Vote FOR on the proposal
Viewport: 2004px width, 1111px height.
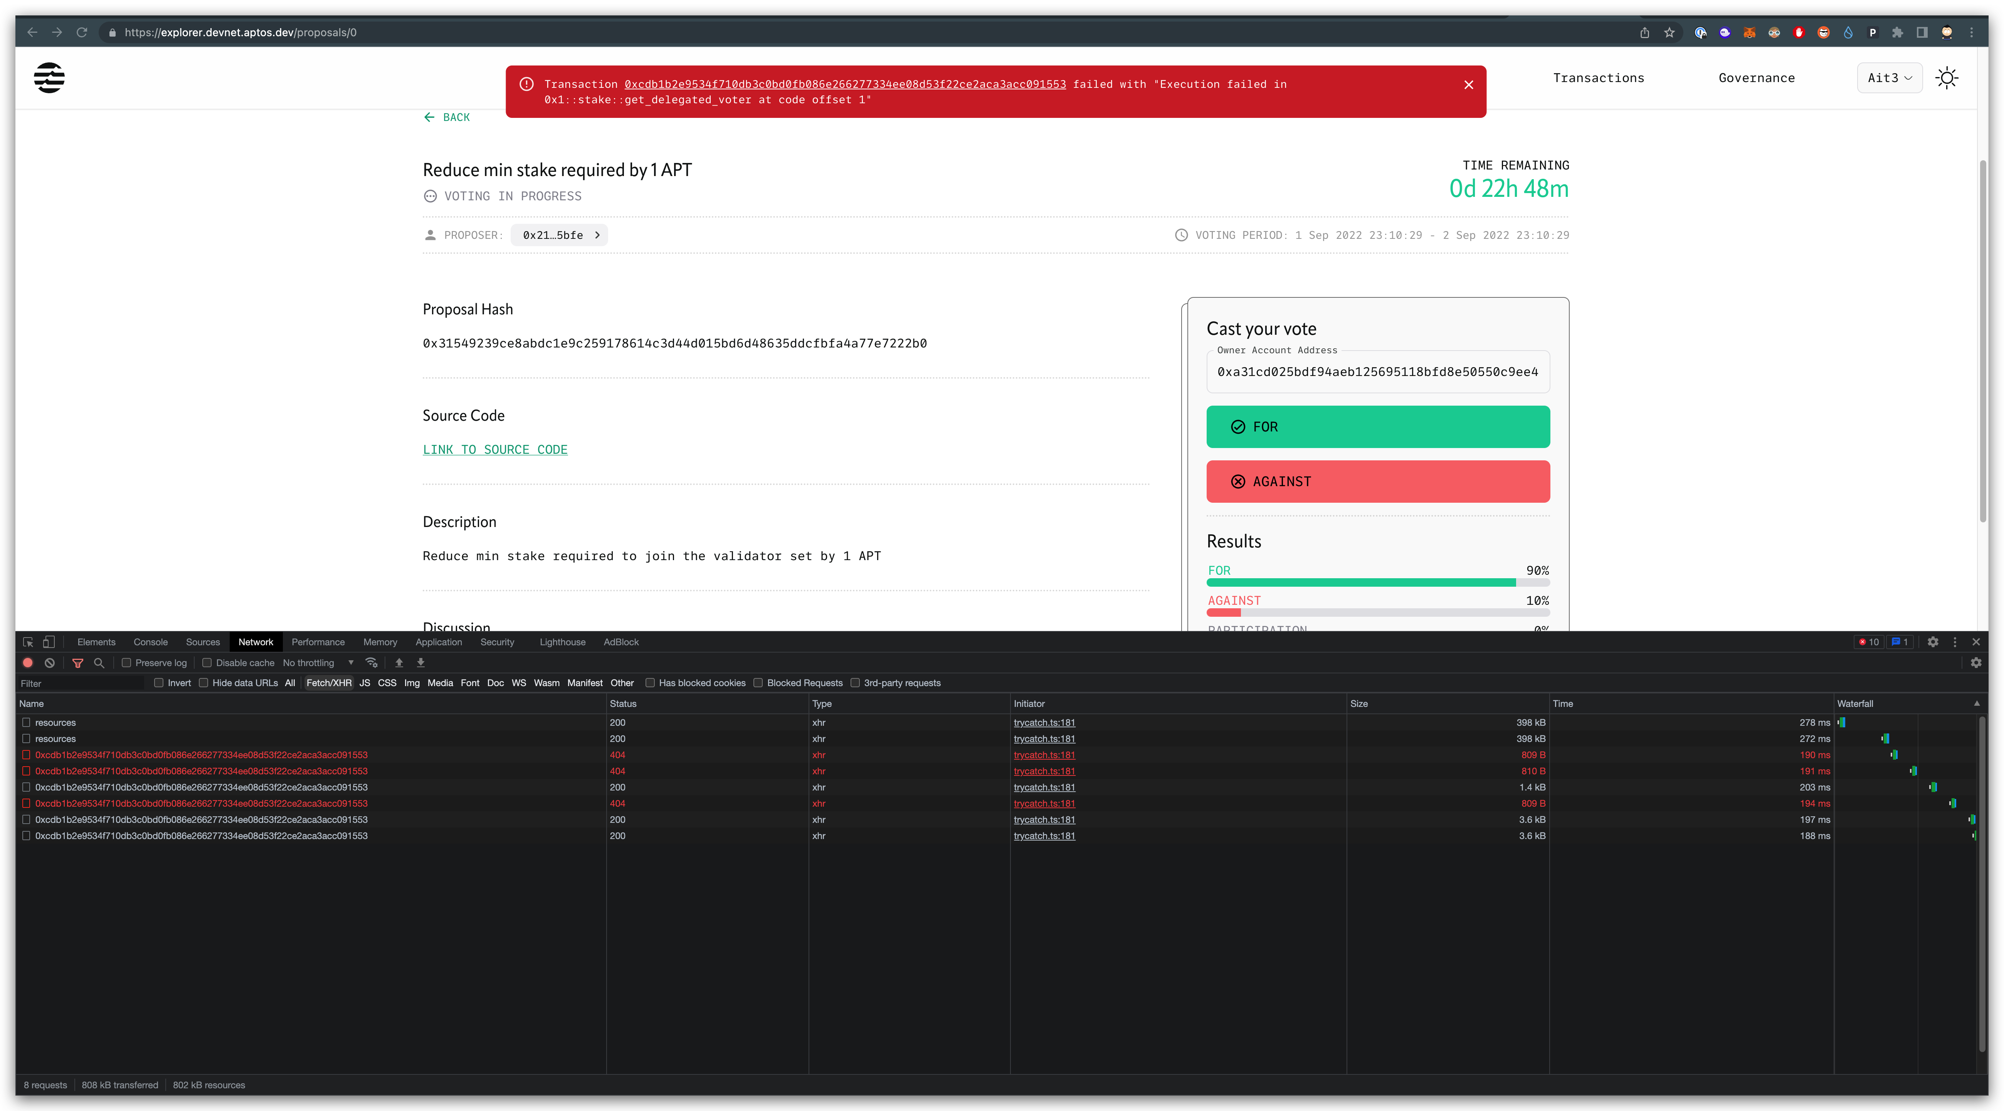click(1377, 427)
